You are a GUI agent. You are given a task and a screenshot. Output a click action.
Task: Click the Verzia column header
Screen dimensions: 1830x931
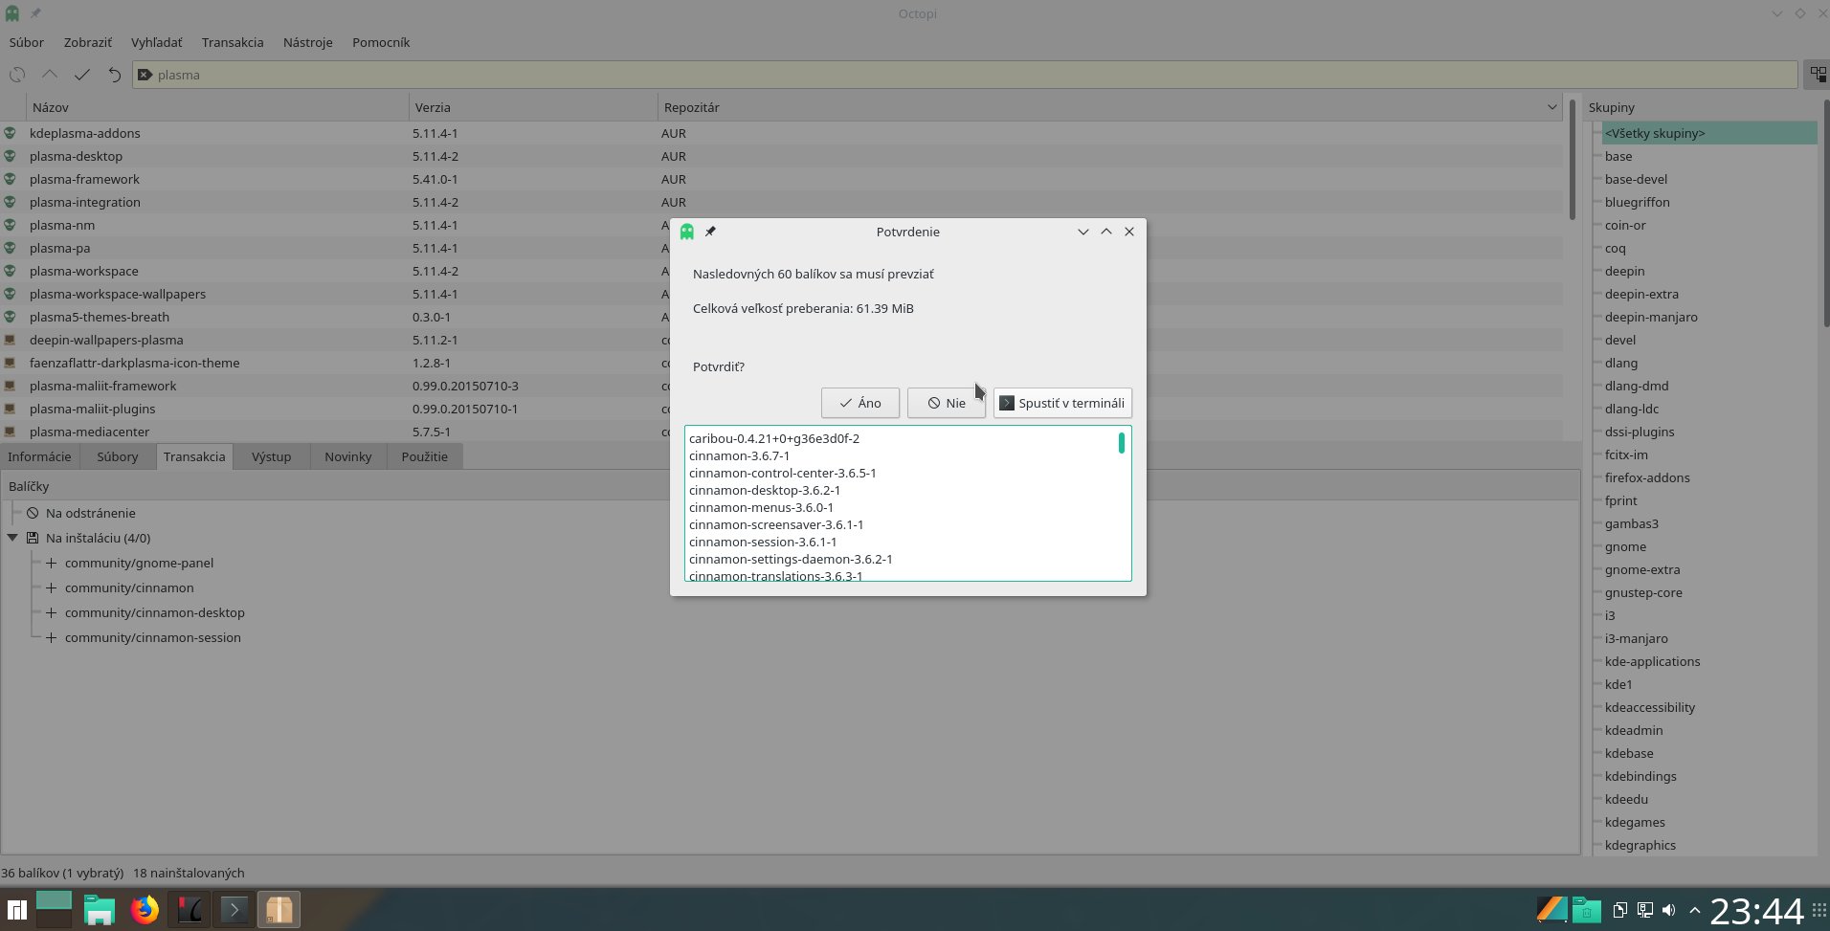point(533,107)
